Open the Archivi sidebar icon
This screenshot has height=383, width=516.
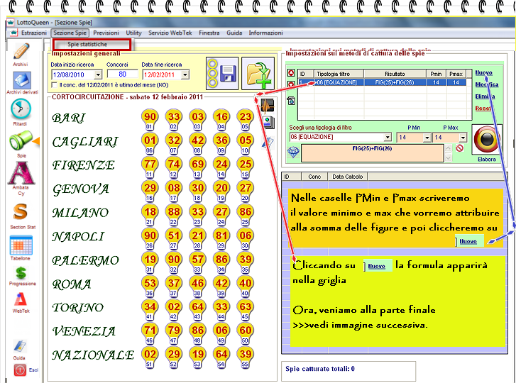[21, 52]
